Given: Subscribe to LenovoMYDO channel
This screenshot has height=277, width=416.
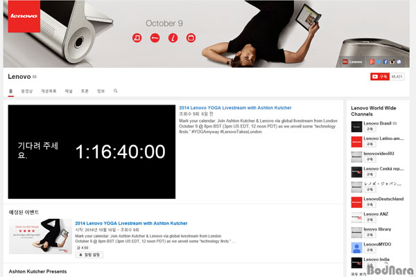Looking at the screenshot, I should point(370,250).
